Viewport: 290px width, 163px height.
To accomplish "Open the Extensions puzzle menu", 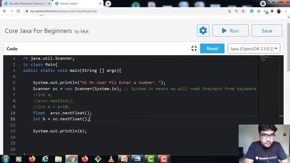I will coord(272,11).
